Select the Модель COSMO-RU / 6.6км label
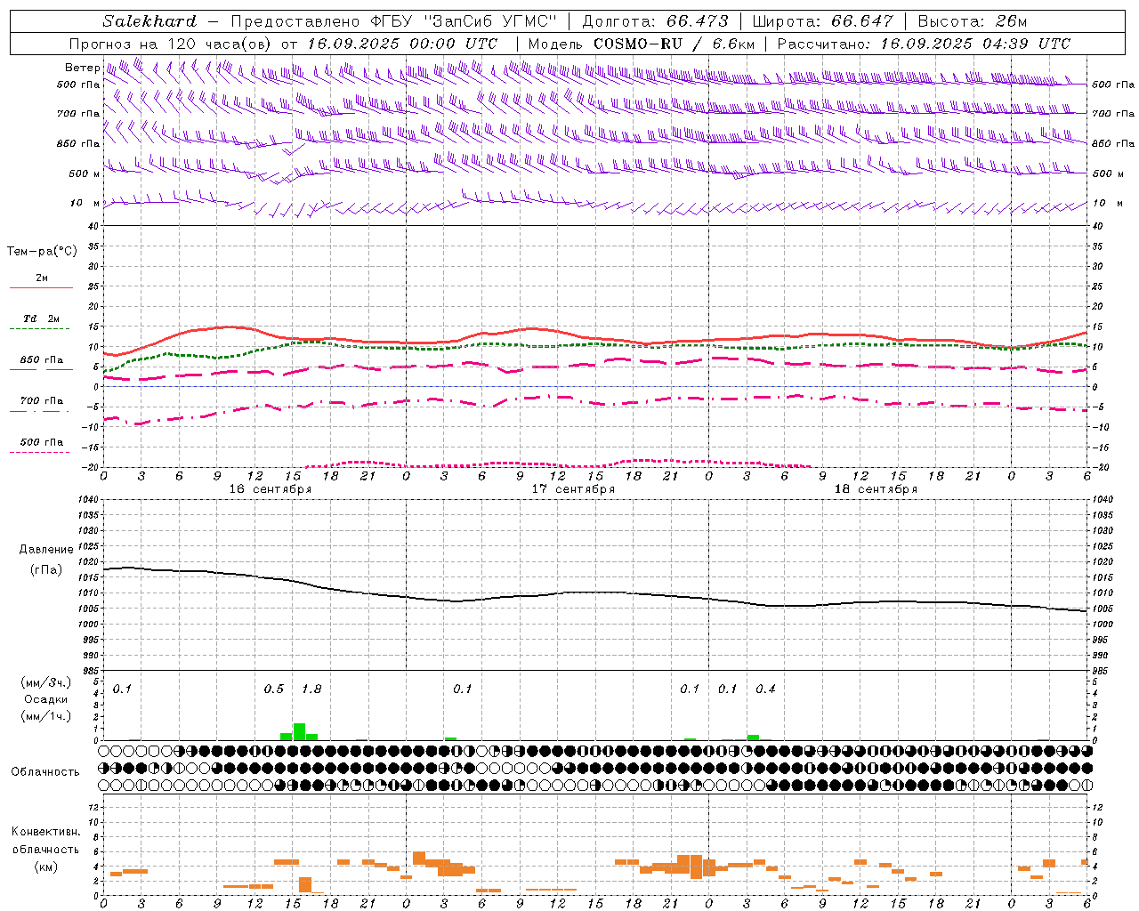The width and height of the screenshot is (1139, 911). click(x=642, y=44)
